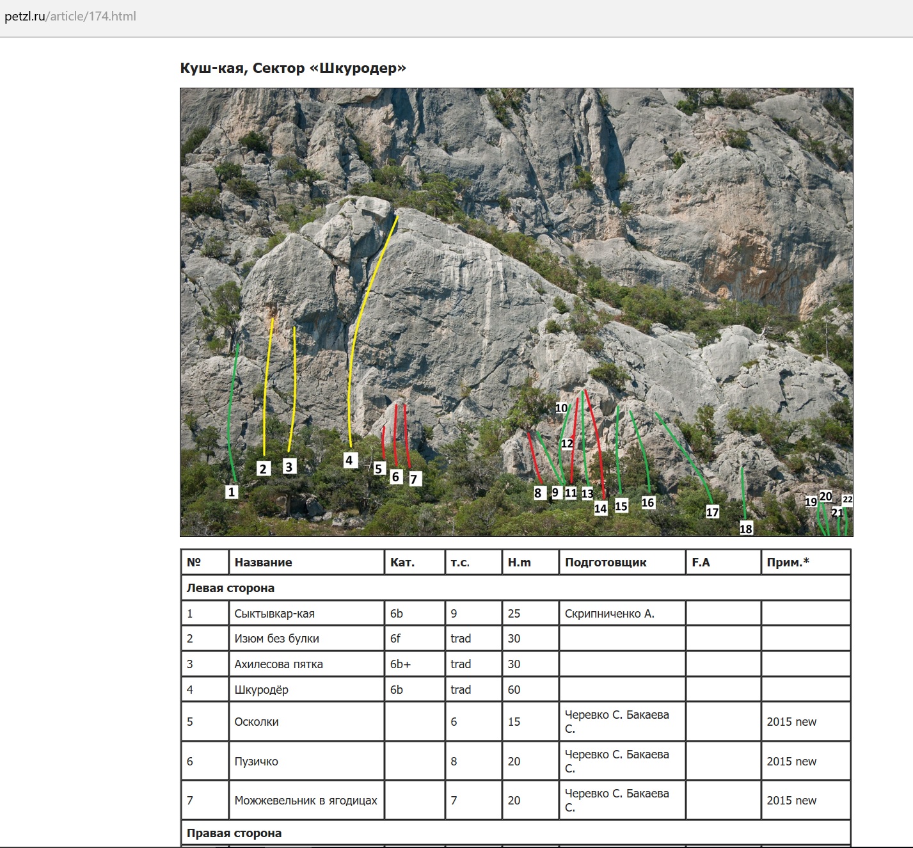Click «Скрипниченко А.» in the table
The width and height of the screenshot is (913, 848).
(x=609, y=613)
